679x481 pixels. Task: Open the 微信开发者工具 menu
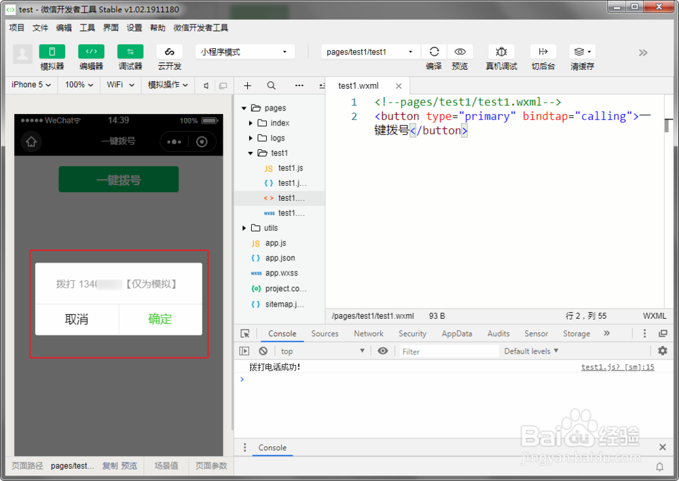[x=201, y=28]
